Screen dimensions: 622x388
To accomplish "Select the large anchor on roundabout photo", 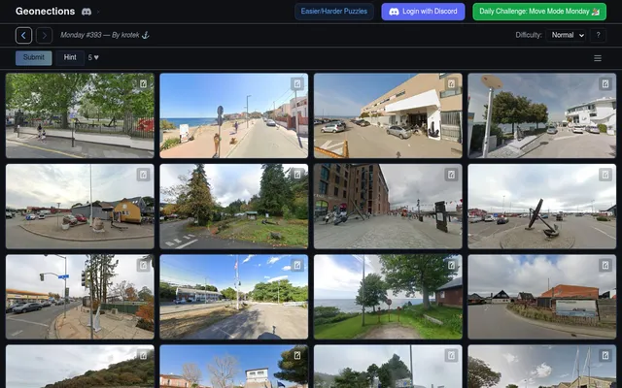I will pos(542,207).
